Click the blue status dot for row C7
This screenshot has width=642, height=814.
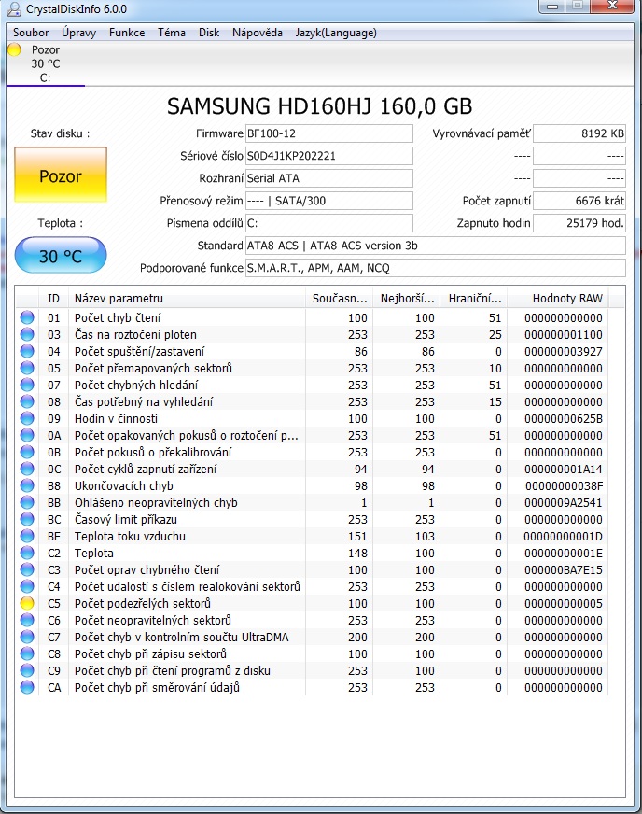pos(27,637)
